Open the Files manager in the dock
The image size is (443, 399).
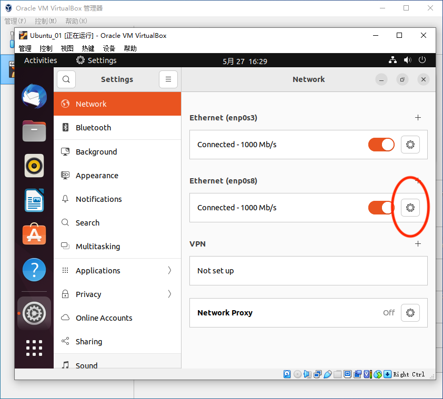pos(34,131)
